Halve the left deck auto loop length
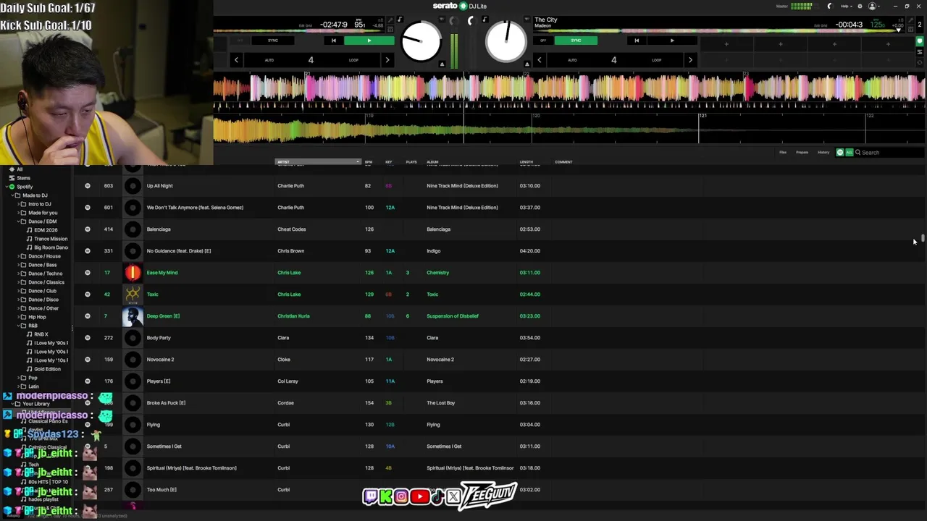The height and width of the screenshot is (521, 927). click(236, 60)
